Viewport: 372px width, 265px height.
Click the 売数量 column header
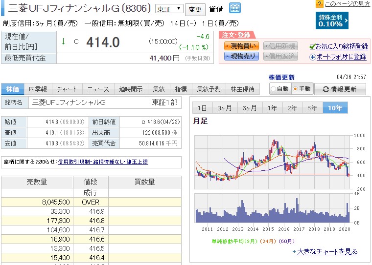coord(37,182)
